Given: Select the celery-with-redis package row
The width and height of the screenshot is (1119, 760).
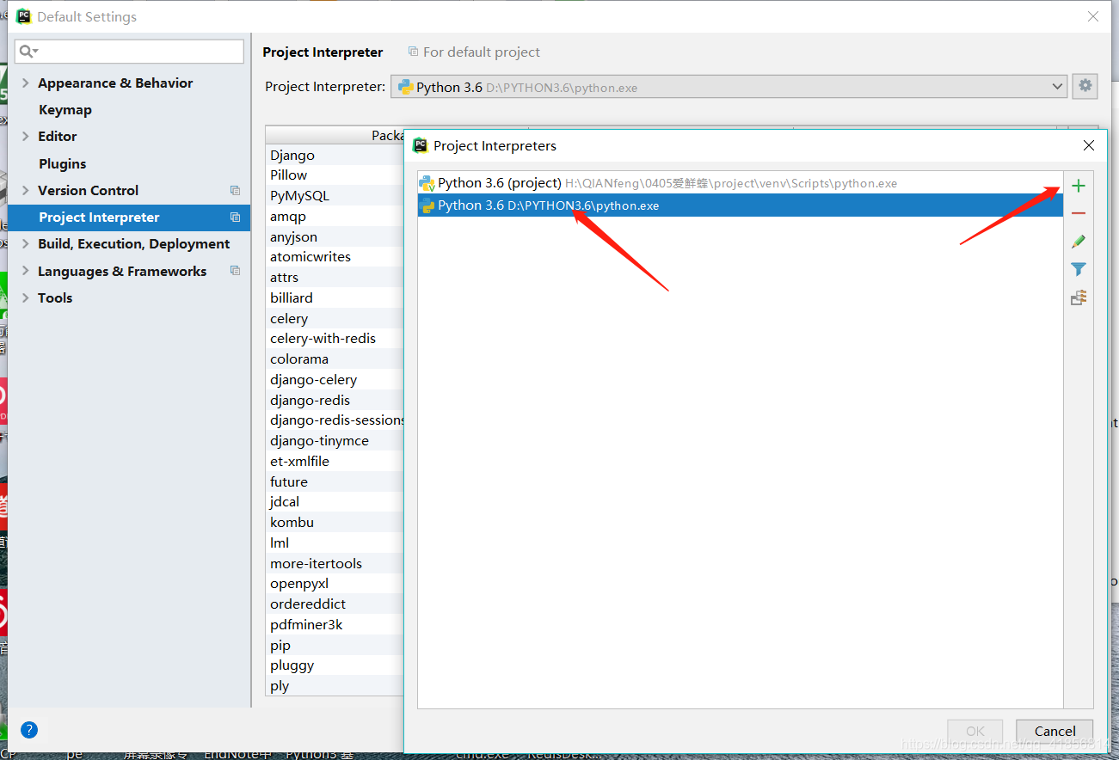Looking at the screenshot, I should [335, 338].
